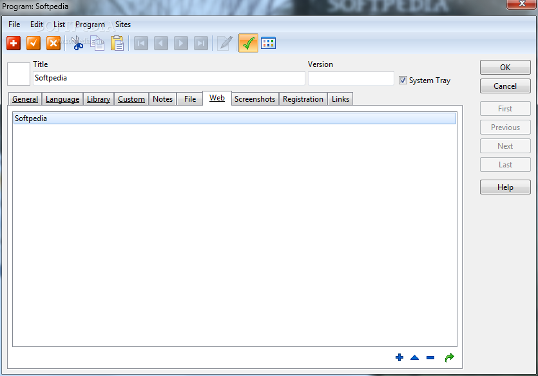Switch to the Language tab
Screen dimensions: 538x376
tap(62, 99)
